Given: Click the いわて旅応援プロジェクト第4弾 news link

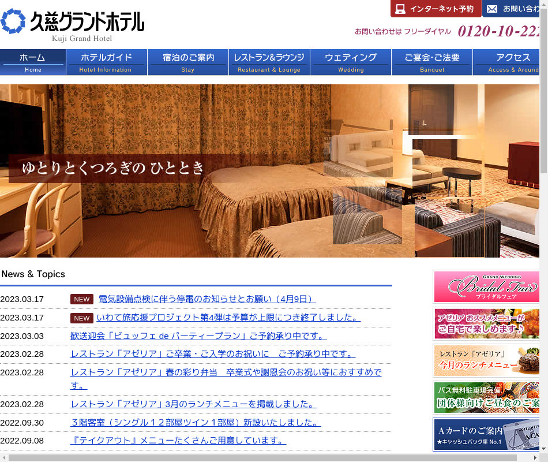Looking at the screenshot, I should [228, 318].
